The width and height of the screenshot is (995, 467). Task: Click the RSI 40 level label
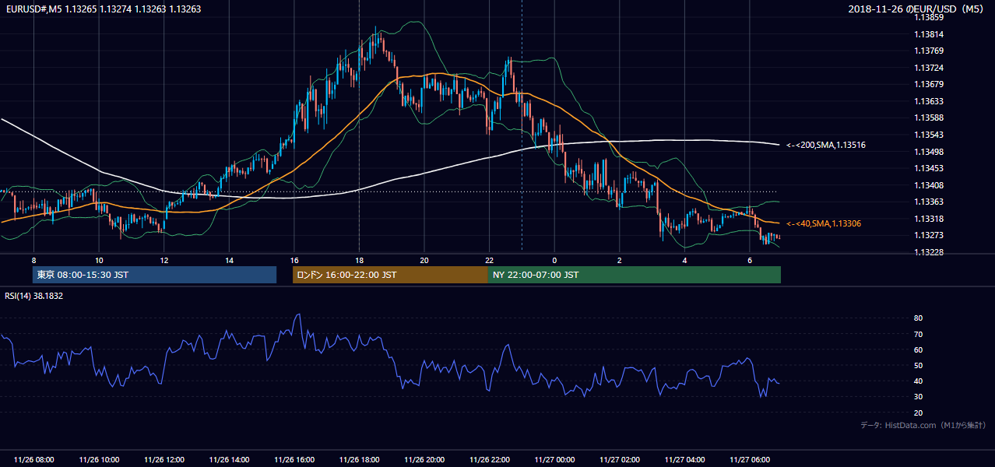click(919, 381)
